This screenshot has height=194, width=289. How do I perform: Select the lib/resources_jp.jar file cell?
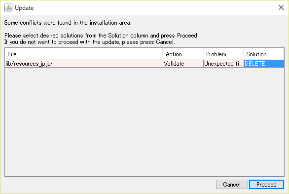tap(84, 64)
